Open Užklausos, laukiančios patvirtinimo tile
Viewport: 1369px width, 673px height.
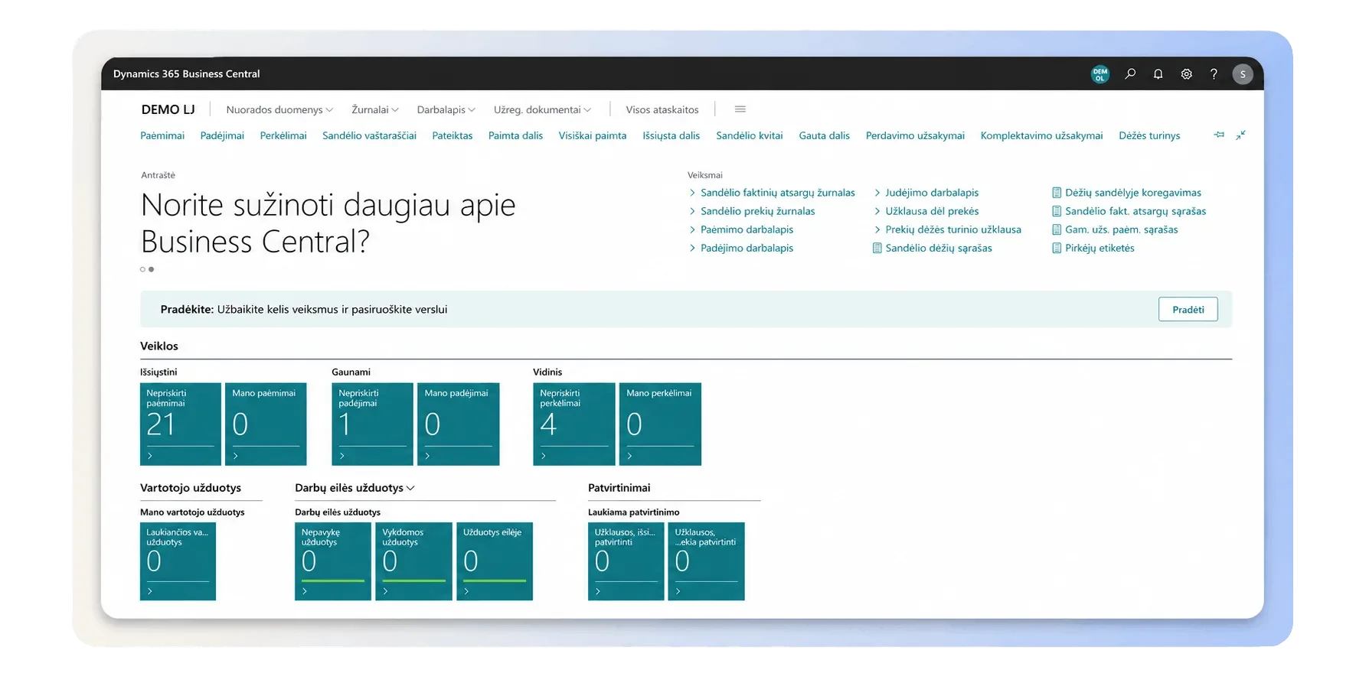706,561
